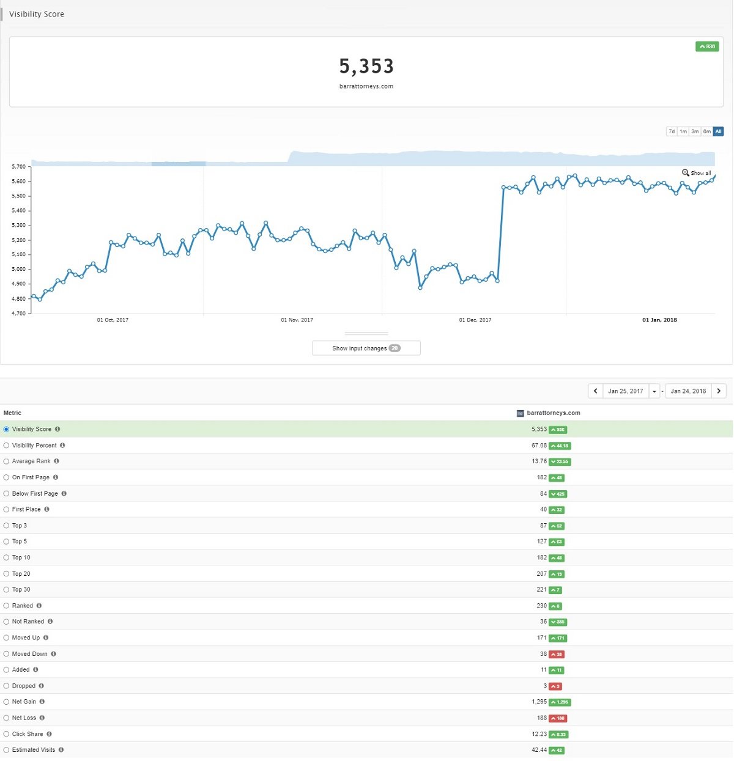Viewport: 734px width, 761px height.
Task: Click info icon next to Click Share
Action: [50, 734]
